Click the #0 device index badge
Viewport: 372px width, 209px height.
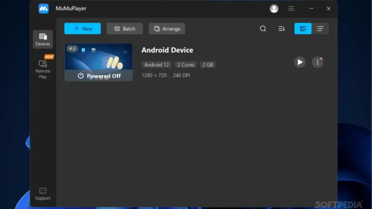72,48
